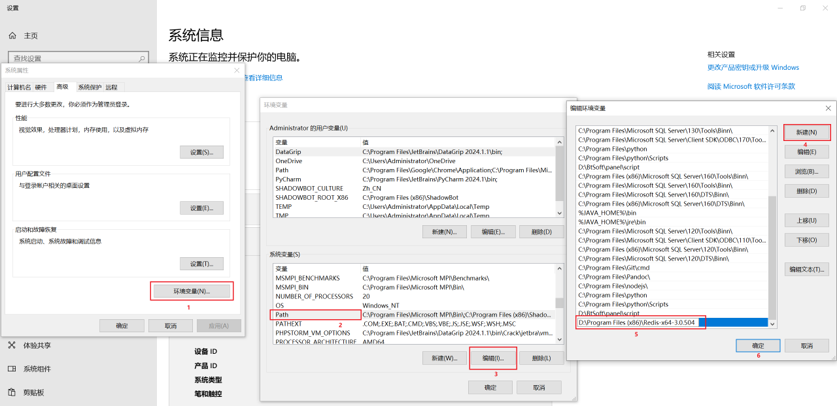Select the Path system variable row
The height and width of the screenshot is (406, 837).
316,315
